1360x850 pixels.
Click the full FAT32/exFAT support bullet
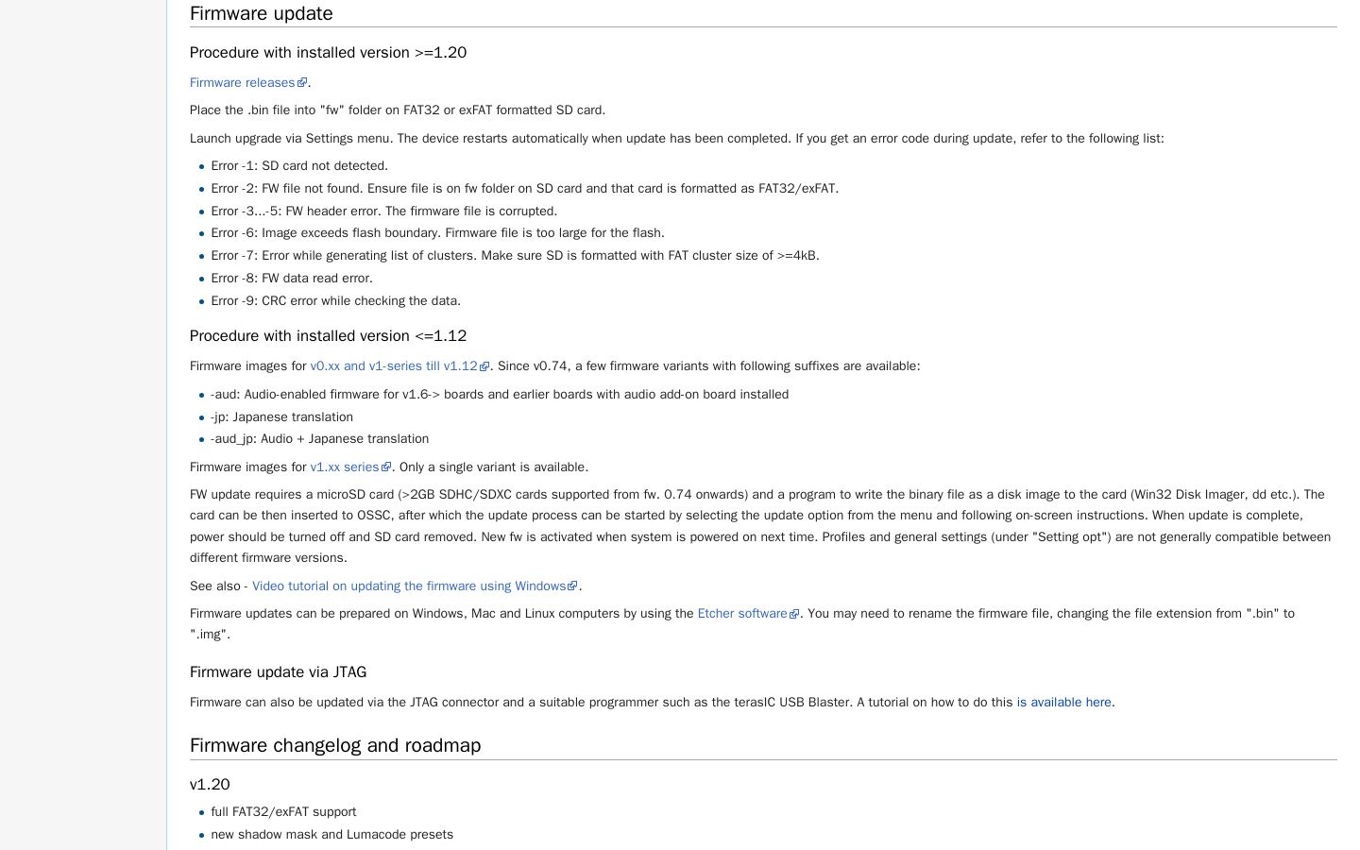283,812
